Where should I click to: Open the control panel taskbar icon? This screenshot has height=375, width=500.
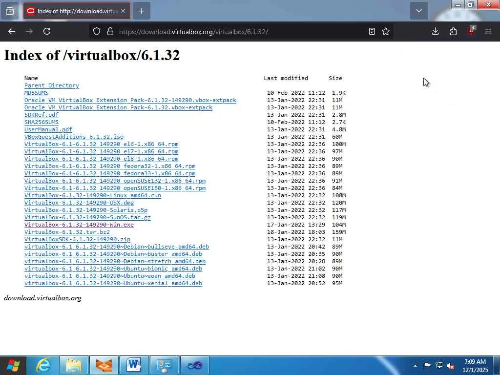[165, 365]
